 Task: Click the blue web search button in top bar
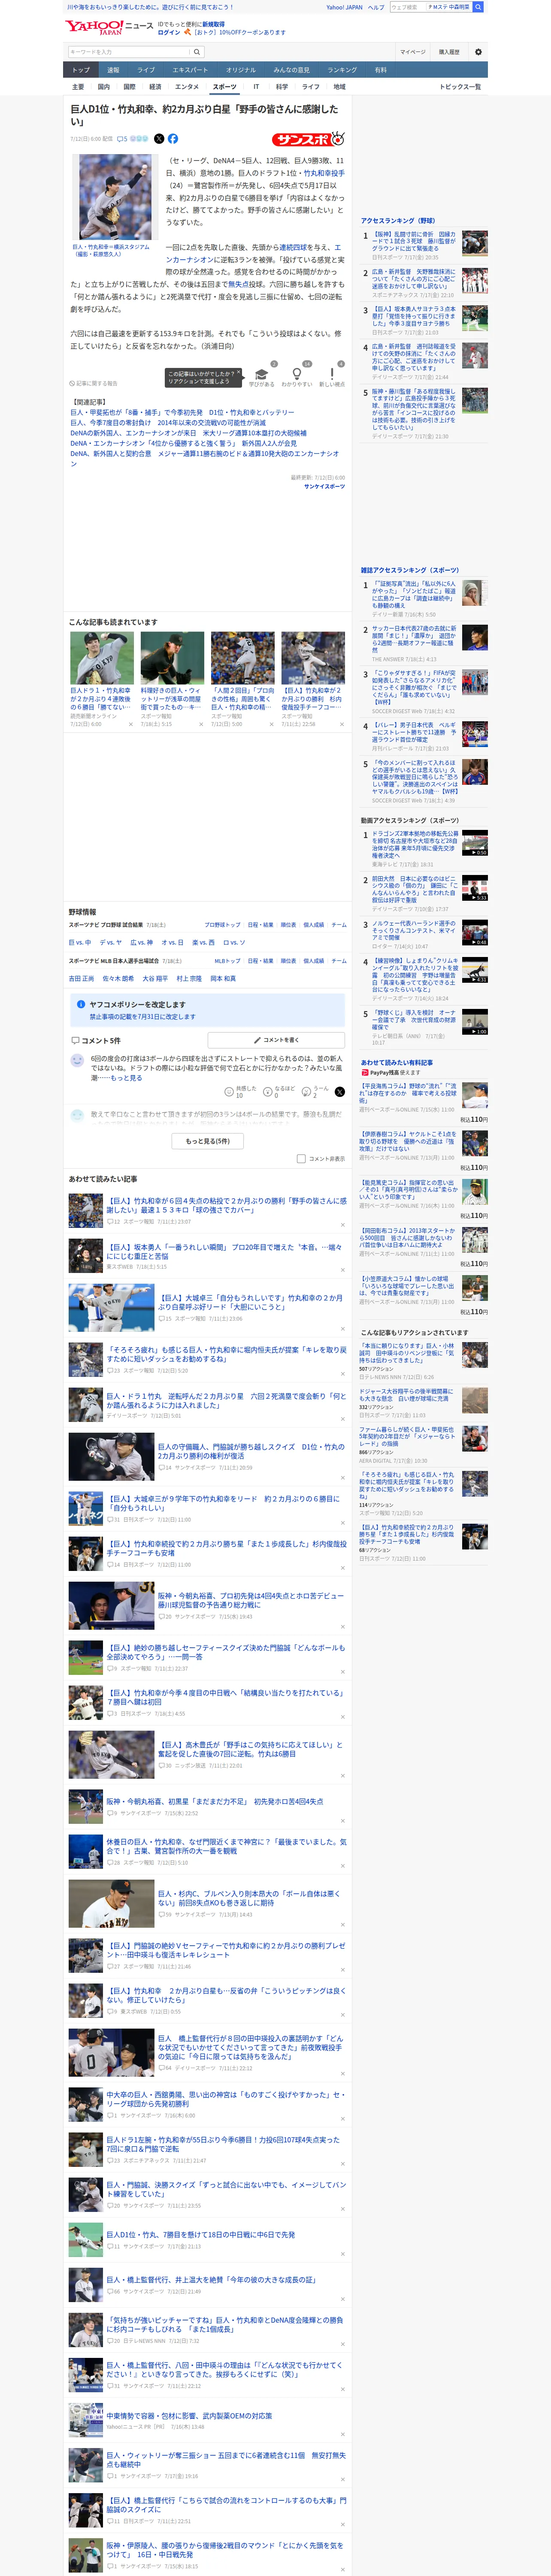point(478,7)
